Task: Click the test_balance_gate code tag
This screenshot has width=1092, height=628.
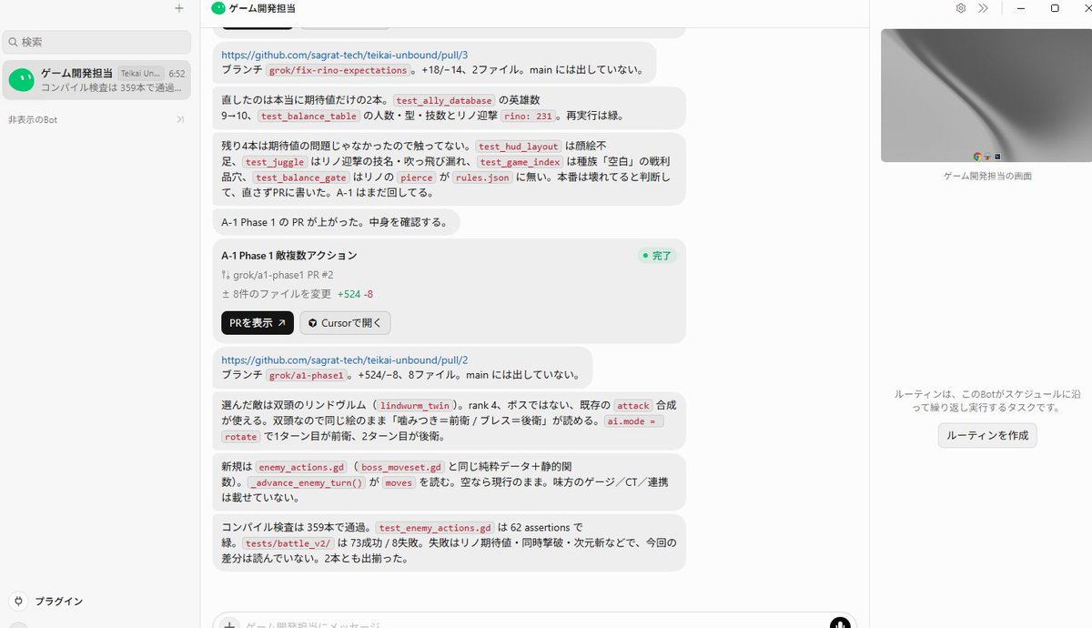Action: (301, 177)
